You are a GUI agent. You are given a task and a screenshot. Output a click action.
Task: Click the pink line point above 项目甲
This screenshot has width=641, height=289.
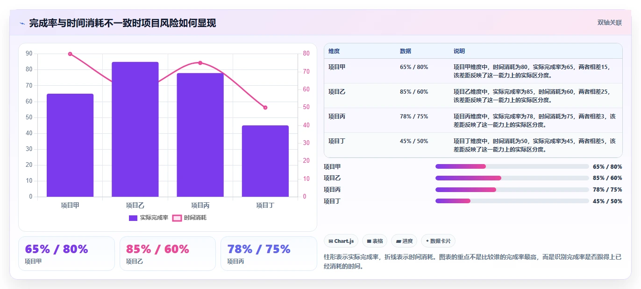pos(70,54)
